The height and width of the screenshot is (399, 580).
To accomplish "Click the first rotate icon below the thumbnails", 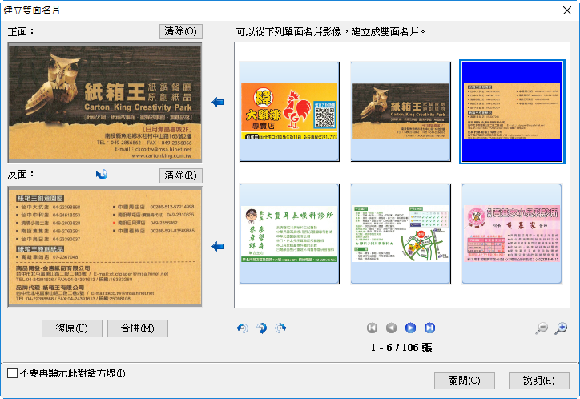I will [x=243, y=328].
